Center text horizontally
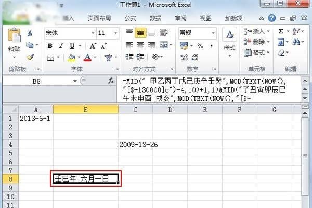This screenshot has width=312, height=208. coord(140,45)
